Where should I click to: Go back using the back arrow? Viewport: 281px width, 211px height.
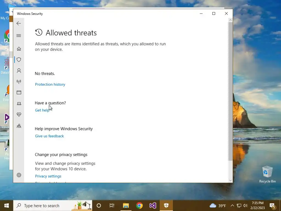pos(19,23)
